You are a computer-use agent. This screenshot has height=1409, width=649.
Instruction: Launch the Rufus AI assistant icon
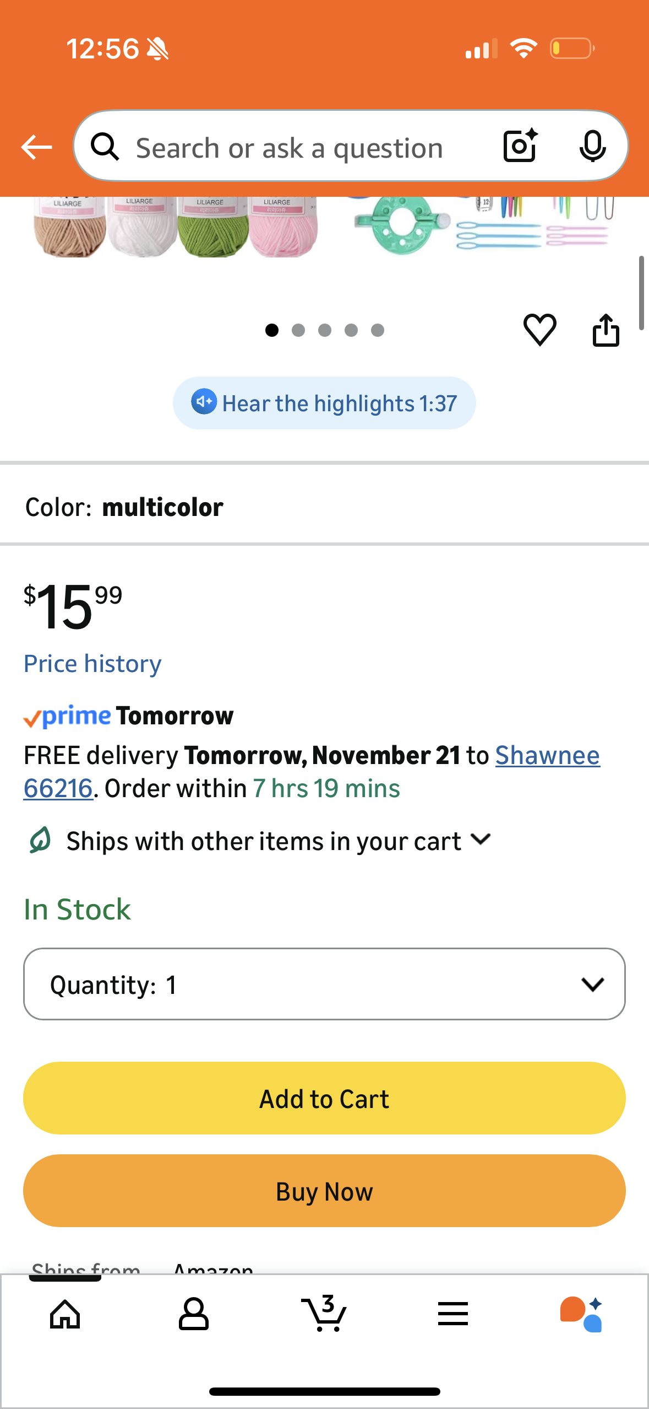click(x=581, y=1314)
